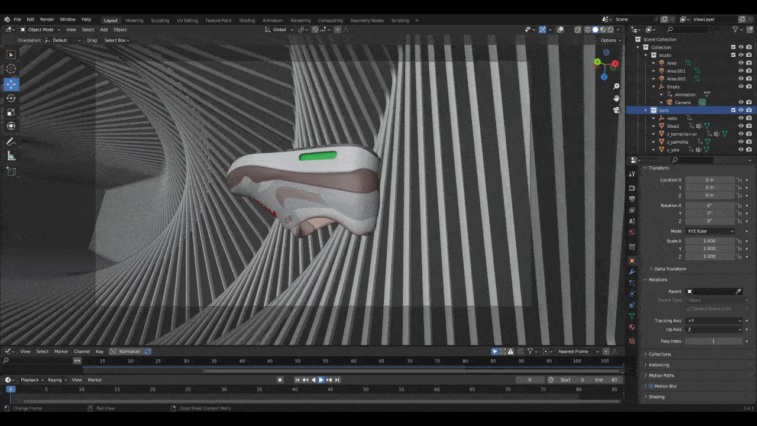Uncheck the studio collection checkbox
757x426 pixels.
point(733,55)
